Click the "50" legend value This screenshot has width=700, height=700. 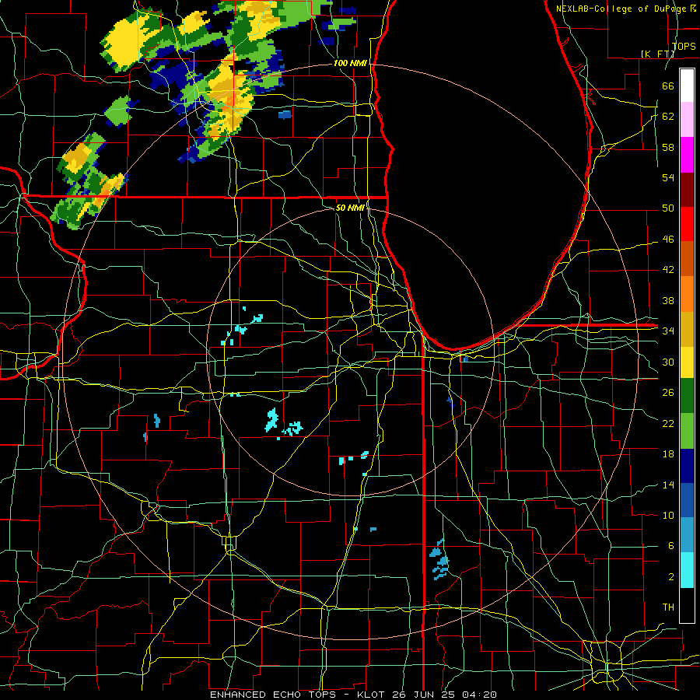(668, 208)
